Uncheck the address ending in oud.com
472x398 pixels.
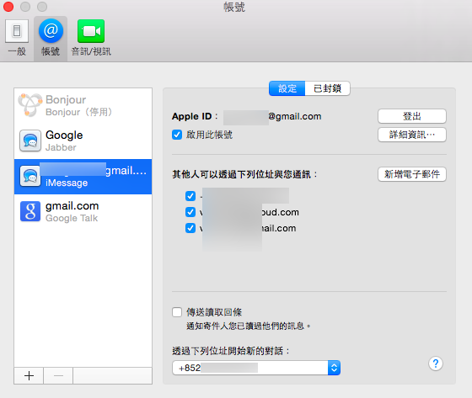(190, 212)
